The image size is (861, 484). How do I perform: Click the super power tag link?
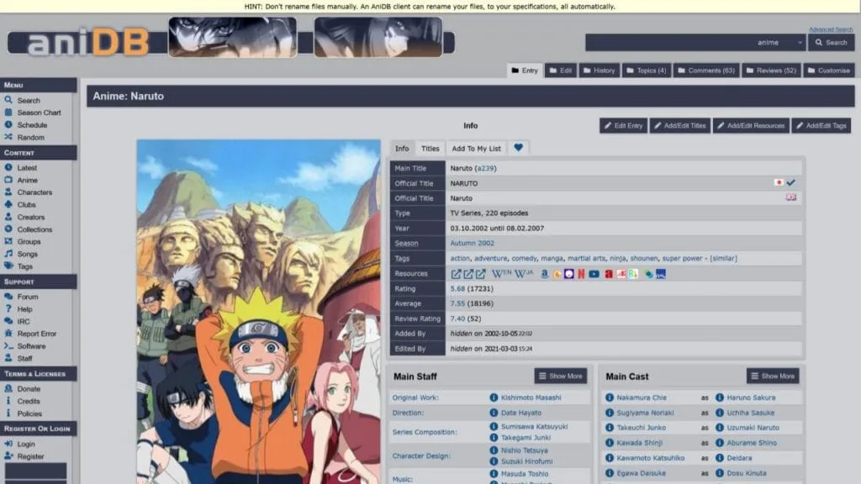682,258
